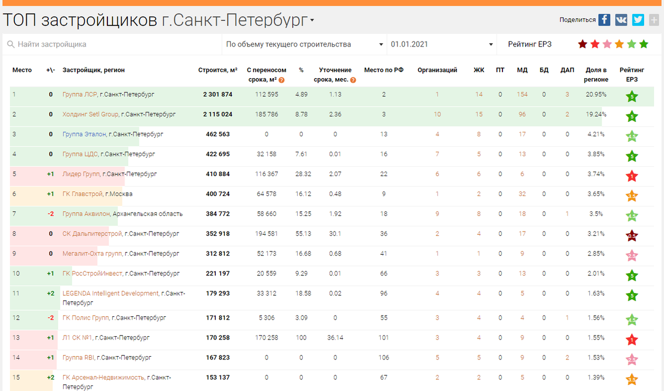The height and width of the screenshot is (391, 664).
Task: Open ГК РосСтройИнвест developer page
Action: [92, 274]
